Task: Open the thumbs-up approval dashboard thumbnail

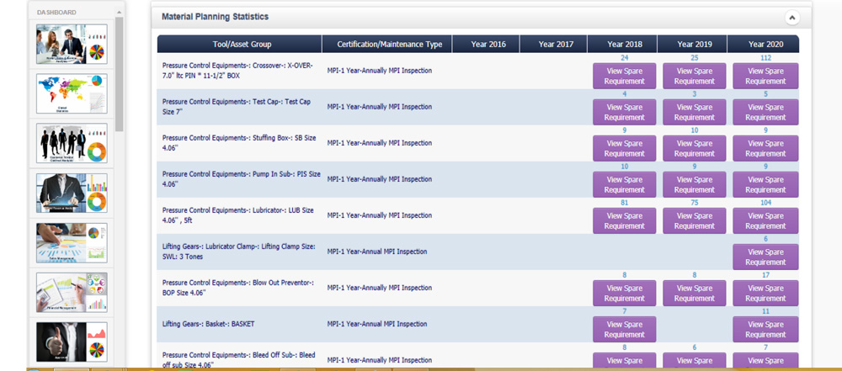Action: pos(72,342)
